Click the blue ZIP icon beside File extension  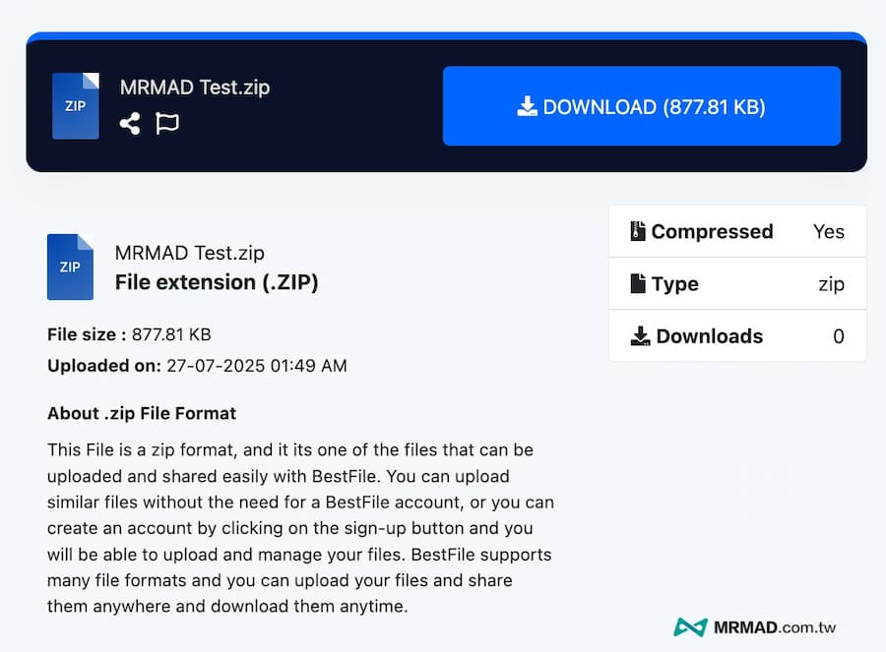[x=70, y=266]
